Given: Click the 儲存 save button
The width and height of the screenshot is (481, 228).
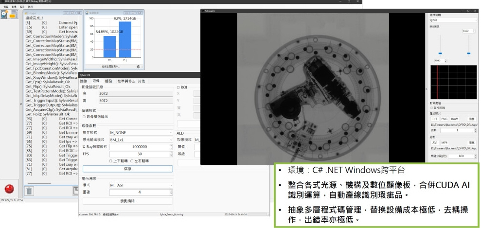Looking at the screenshot, I should pyautogui.click(x=127, y=169).
